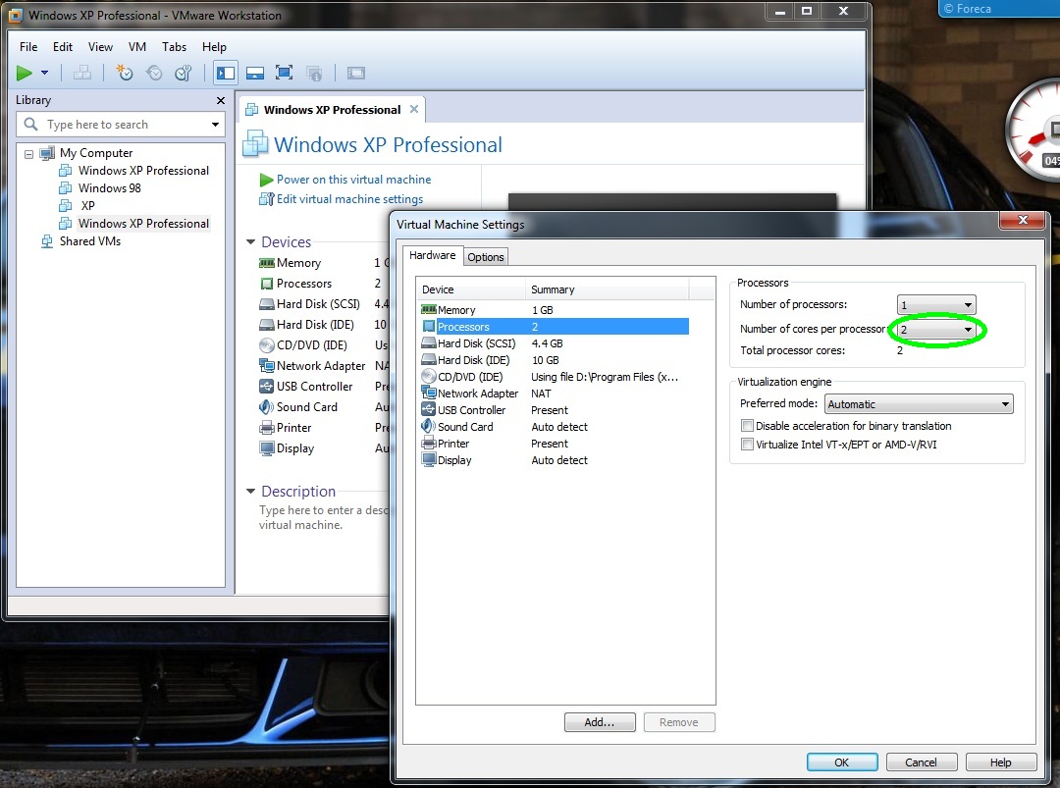Click the Summary column header
Viewport: 1060px width, 788px height.
[608, 289]
